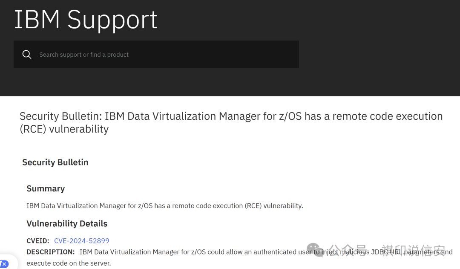This screenshot has height=269, width=460.
Task: Click the magnifying glass search icon
Action: [27, 55]
